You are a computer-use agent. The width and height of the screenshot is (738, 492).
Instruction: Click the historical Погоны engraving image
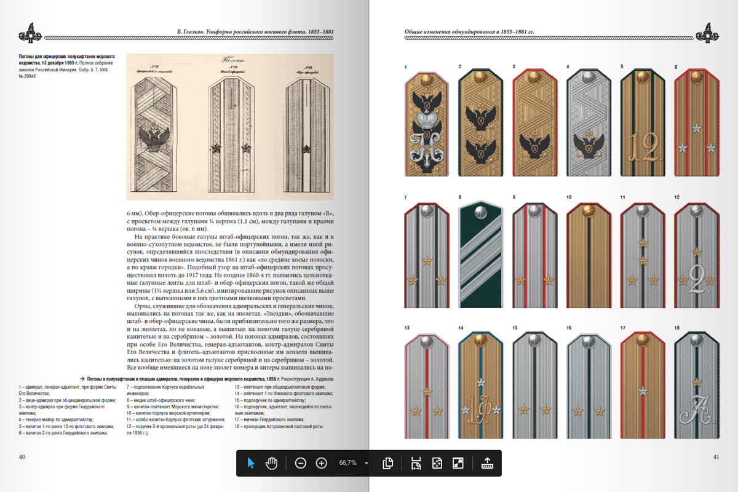229,127
